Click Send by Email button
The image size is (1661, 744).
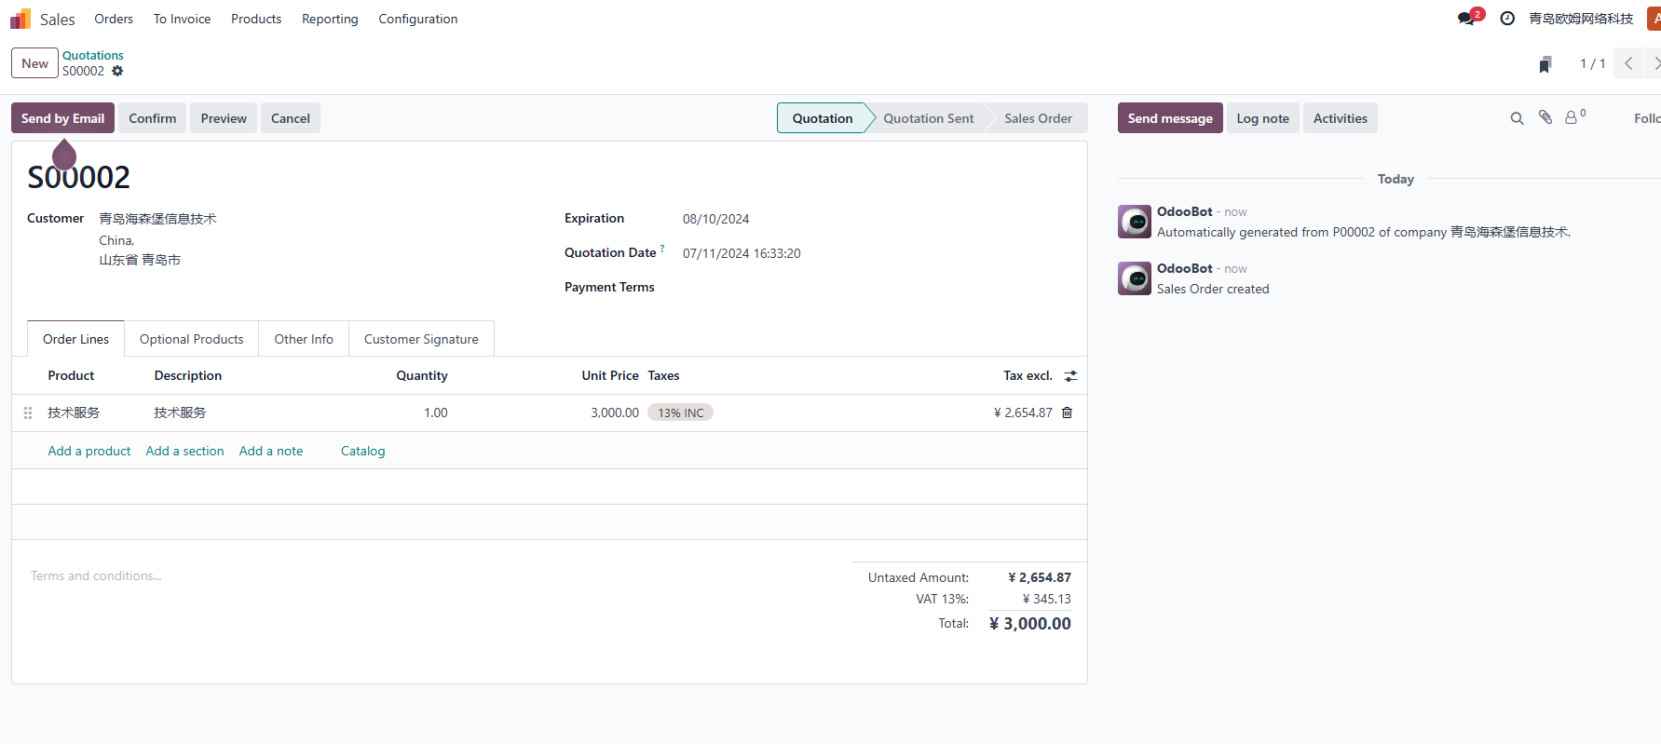(62, 118)
